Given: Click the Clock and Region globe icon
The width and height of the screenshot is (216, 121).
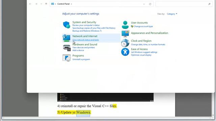Looking at the screenshot, I should (x=125, y=43).
